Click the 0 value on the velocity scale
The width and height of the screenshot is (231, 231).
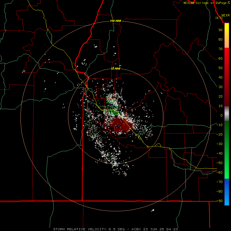coord(222,115)
